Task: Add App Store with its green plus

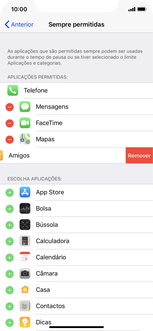Action: coord(10,192)
